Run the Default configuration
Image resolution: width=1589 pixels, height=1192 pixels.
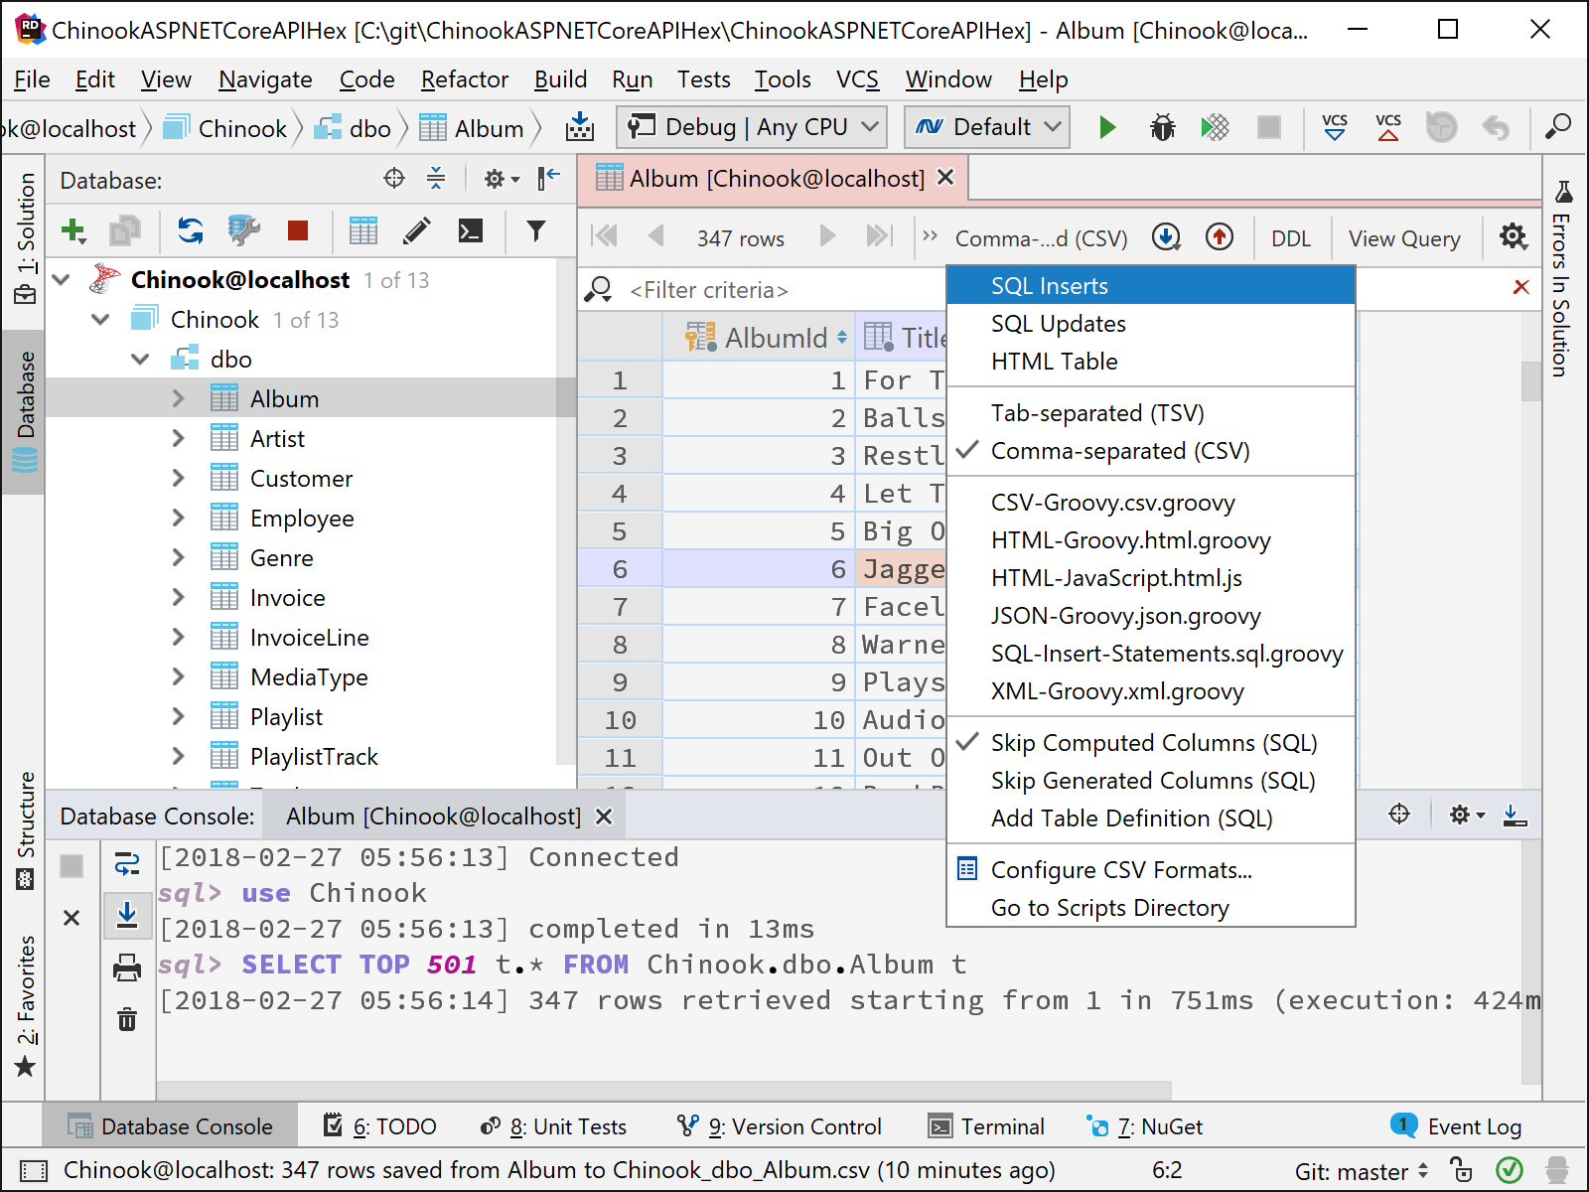pyautogui.click(x=1107, y=127)
